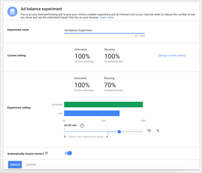This screenshot has height=173, width=202.
Task: Click right arrow marker of better experience range
Action: pos(107,137)
